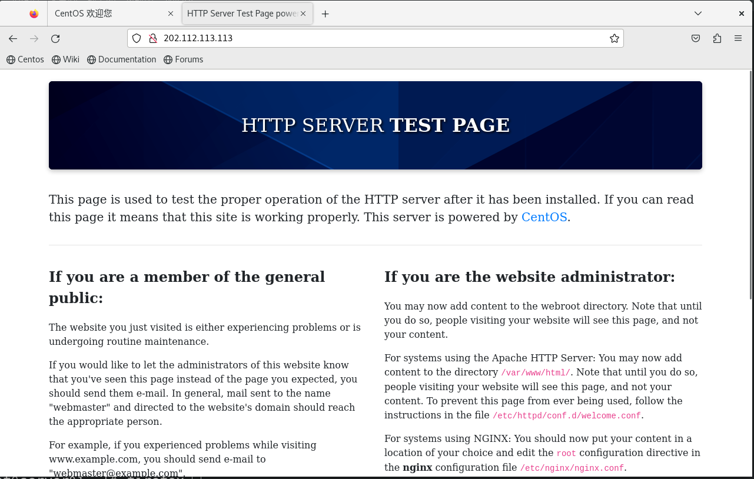Open the Forums bookmark
Viewport: 754px width, 479px height.
point(184,59)
